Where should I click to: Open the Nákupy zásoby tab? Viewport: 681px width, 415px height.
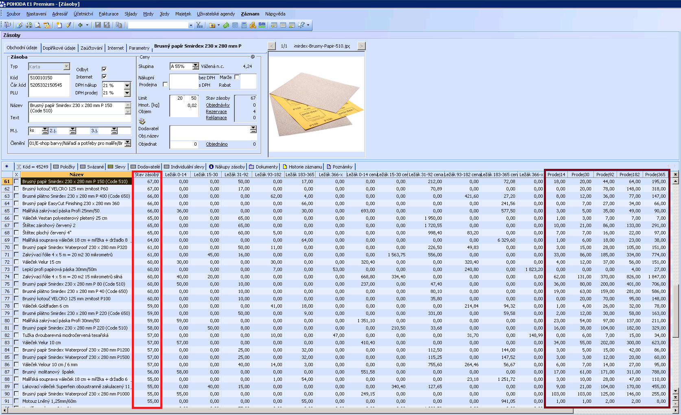(x=227, y=167)
